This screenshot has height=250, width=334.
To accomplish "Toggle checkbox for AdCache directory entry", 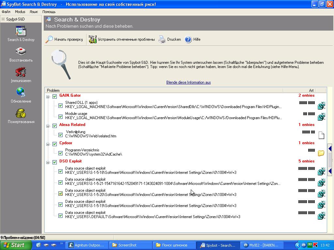I will pos(60,153).
